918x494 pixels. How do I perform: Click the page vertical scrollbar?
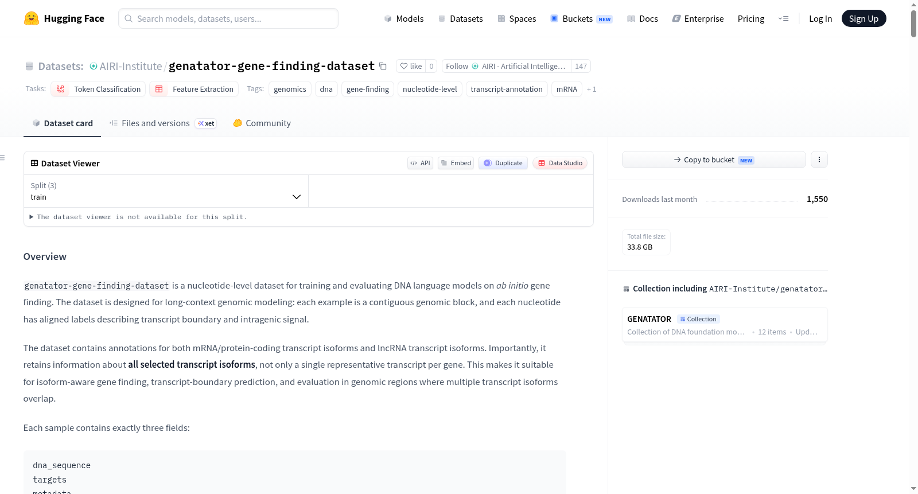pyautogui.click(x=913, y=23)
